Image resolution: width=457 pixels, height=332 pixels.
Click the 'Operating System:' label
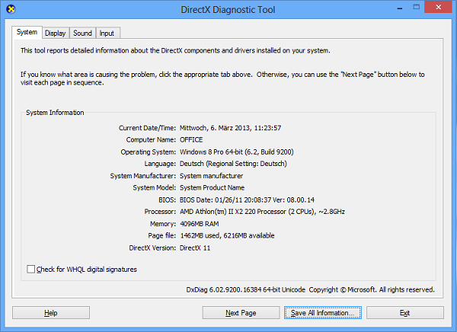coord(149,152)
